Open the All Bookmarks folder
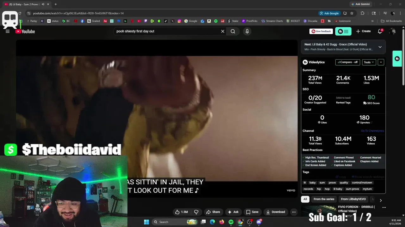405x227 pixels. 391,21
